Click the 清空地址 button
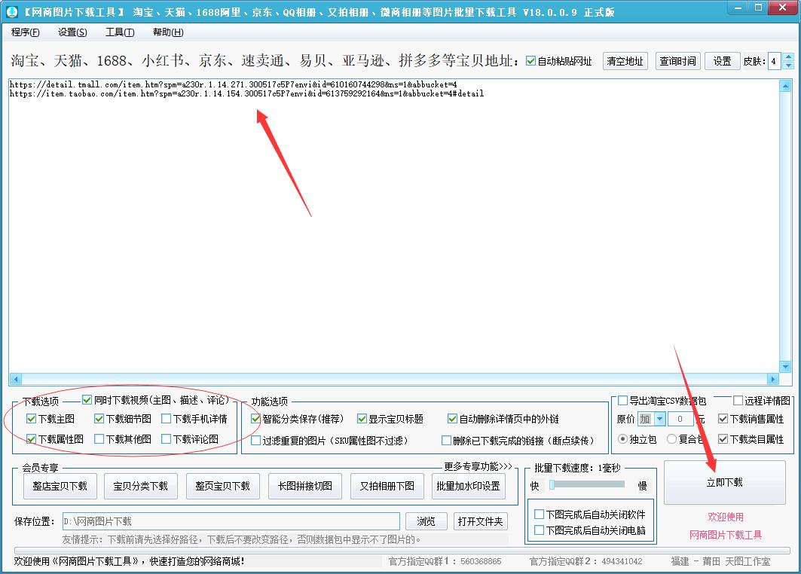Viewport: 801px width, 574px height. coord(625,61)
